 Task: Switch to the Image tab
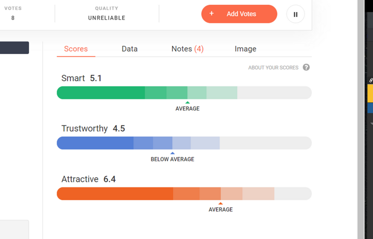(x=245, y=49)
